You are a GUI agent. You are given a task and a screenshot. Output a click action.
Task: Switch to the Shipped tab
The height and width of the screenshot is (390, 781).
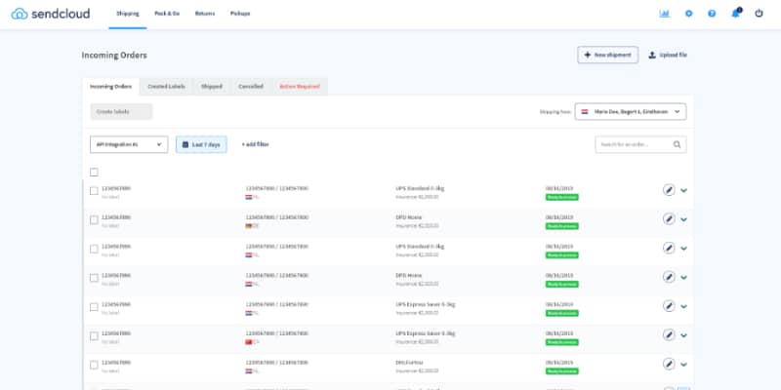coord(212,86)
